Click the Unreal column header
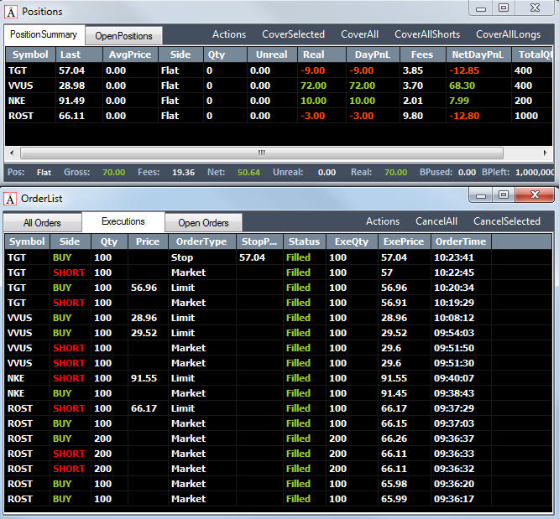 click(x=272, y=54)
